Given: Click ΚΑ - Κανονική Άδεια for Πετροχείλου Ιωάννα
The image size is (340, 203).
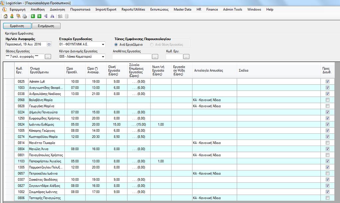Looking at the screenshot, I should pos(214,173).
